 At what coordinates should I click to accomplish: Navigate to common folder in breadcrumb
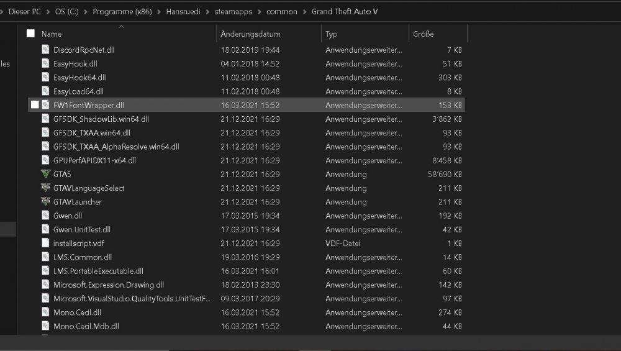tap(281, 12)
